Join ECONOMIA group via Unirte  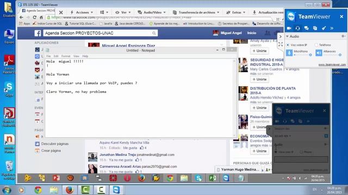259,151
